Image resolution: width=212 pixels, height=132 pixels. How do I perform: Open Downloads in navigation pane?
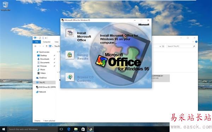[45, 59]
